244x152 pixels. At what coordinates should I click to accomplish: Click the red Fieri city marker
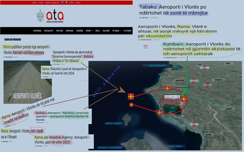[x=194, y=81]
